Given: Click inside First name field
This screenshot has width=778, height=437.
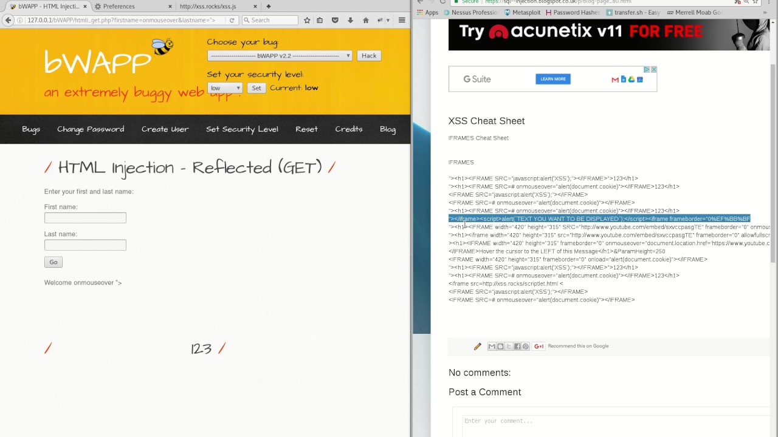Looking at the screenshot, I should click(85, 218).
